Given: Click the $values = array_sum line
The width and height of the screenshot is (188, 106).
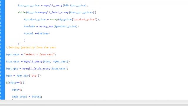Looking at the screenshot, I should [x=51, y=26].
